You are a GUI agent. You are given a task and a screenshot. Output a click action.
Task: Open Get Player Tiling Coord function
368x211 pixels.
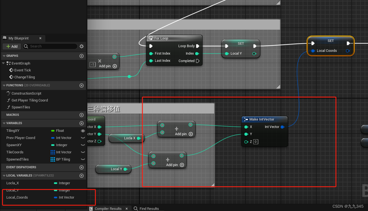click(30, 100)
